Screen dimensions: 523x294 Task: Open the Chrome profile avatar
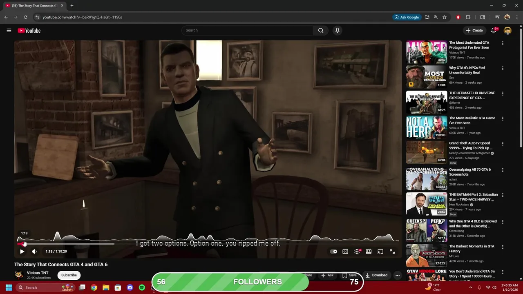507,17
